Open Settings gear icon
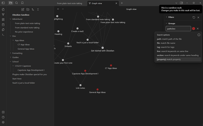This screenshot has height=126, width=203. [x=3, y=122]
